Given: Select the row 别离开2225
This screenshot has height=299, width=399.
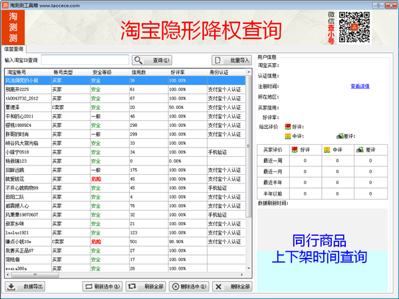Looking at the screenshot, I should [x=125, y=90].
